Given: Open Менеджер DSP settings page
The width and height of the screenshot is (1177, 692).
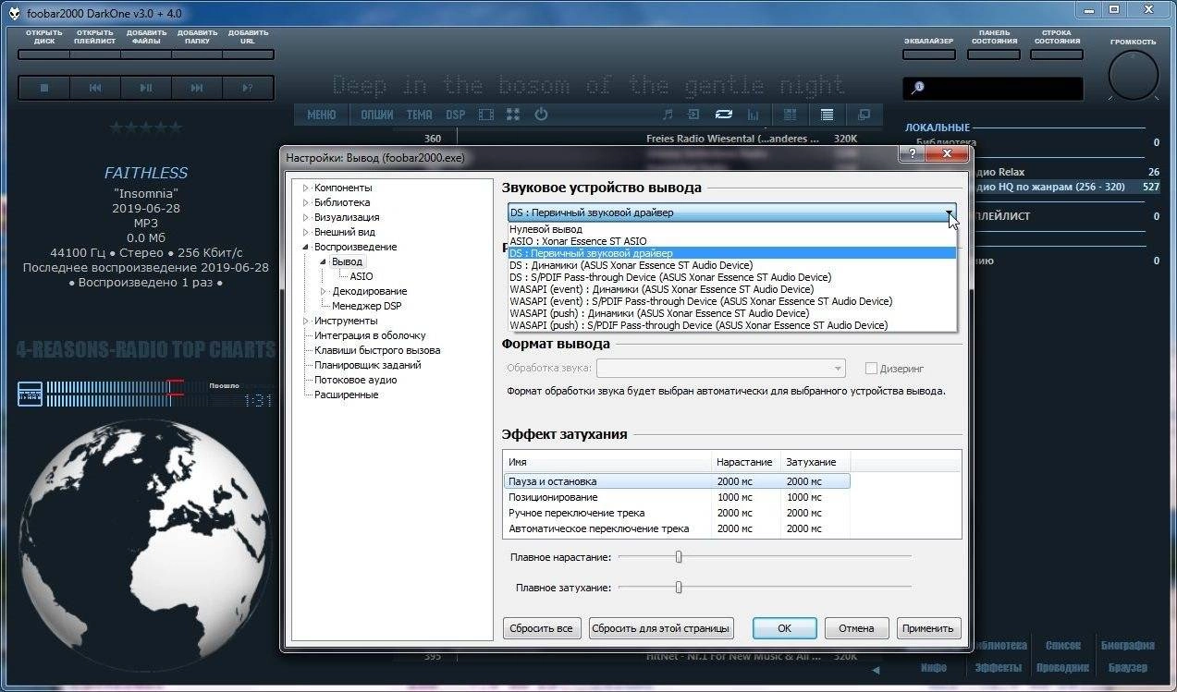Looking at the screenshot, I should pos(367,306).
